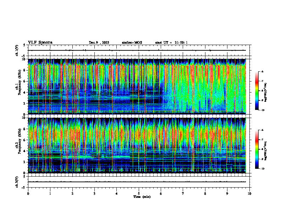Image resolution: width=281 pixels, height=217 pixels.
Task: Click the "station=MOS" header label
Action: (x=132, y=43)
